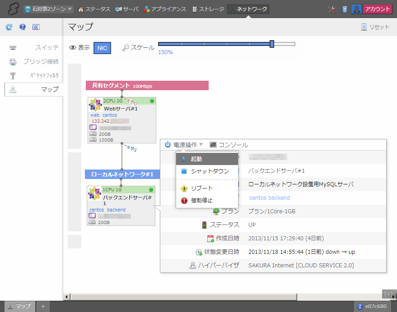
Task: Open the help question mark icon
Action: [x=23, y=27]
